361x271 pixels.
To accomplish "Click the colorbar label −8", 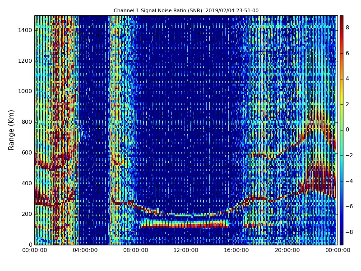I will [x=349, y=232].
